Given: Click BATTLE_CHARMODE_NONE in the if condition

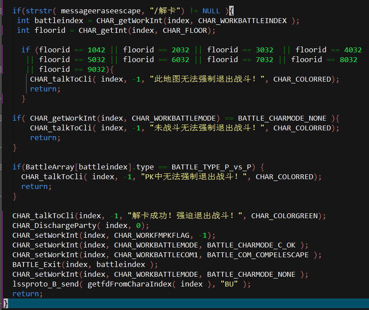Looking at the screenshot, I should tap(282, 118).
